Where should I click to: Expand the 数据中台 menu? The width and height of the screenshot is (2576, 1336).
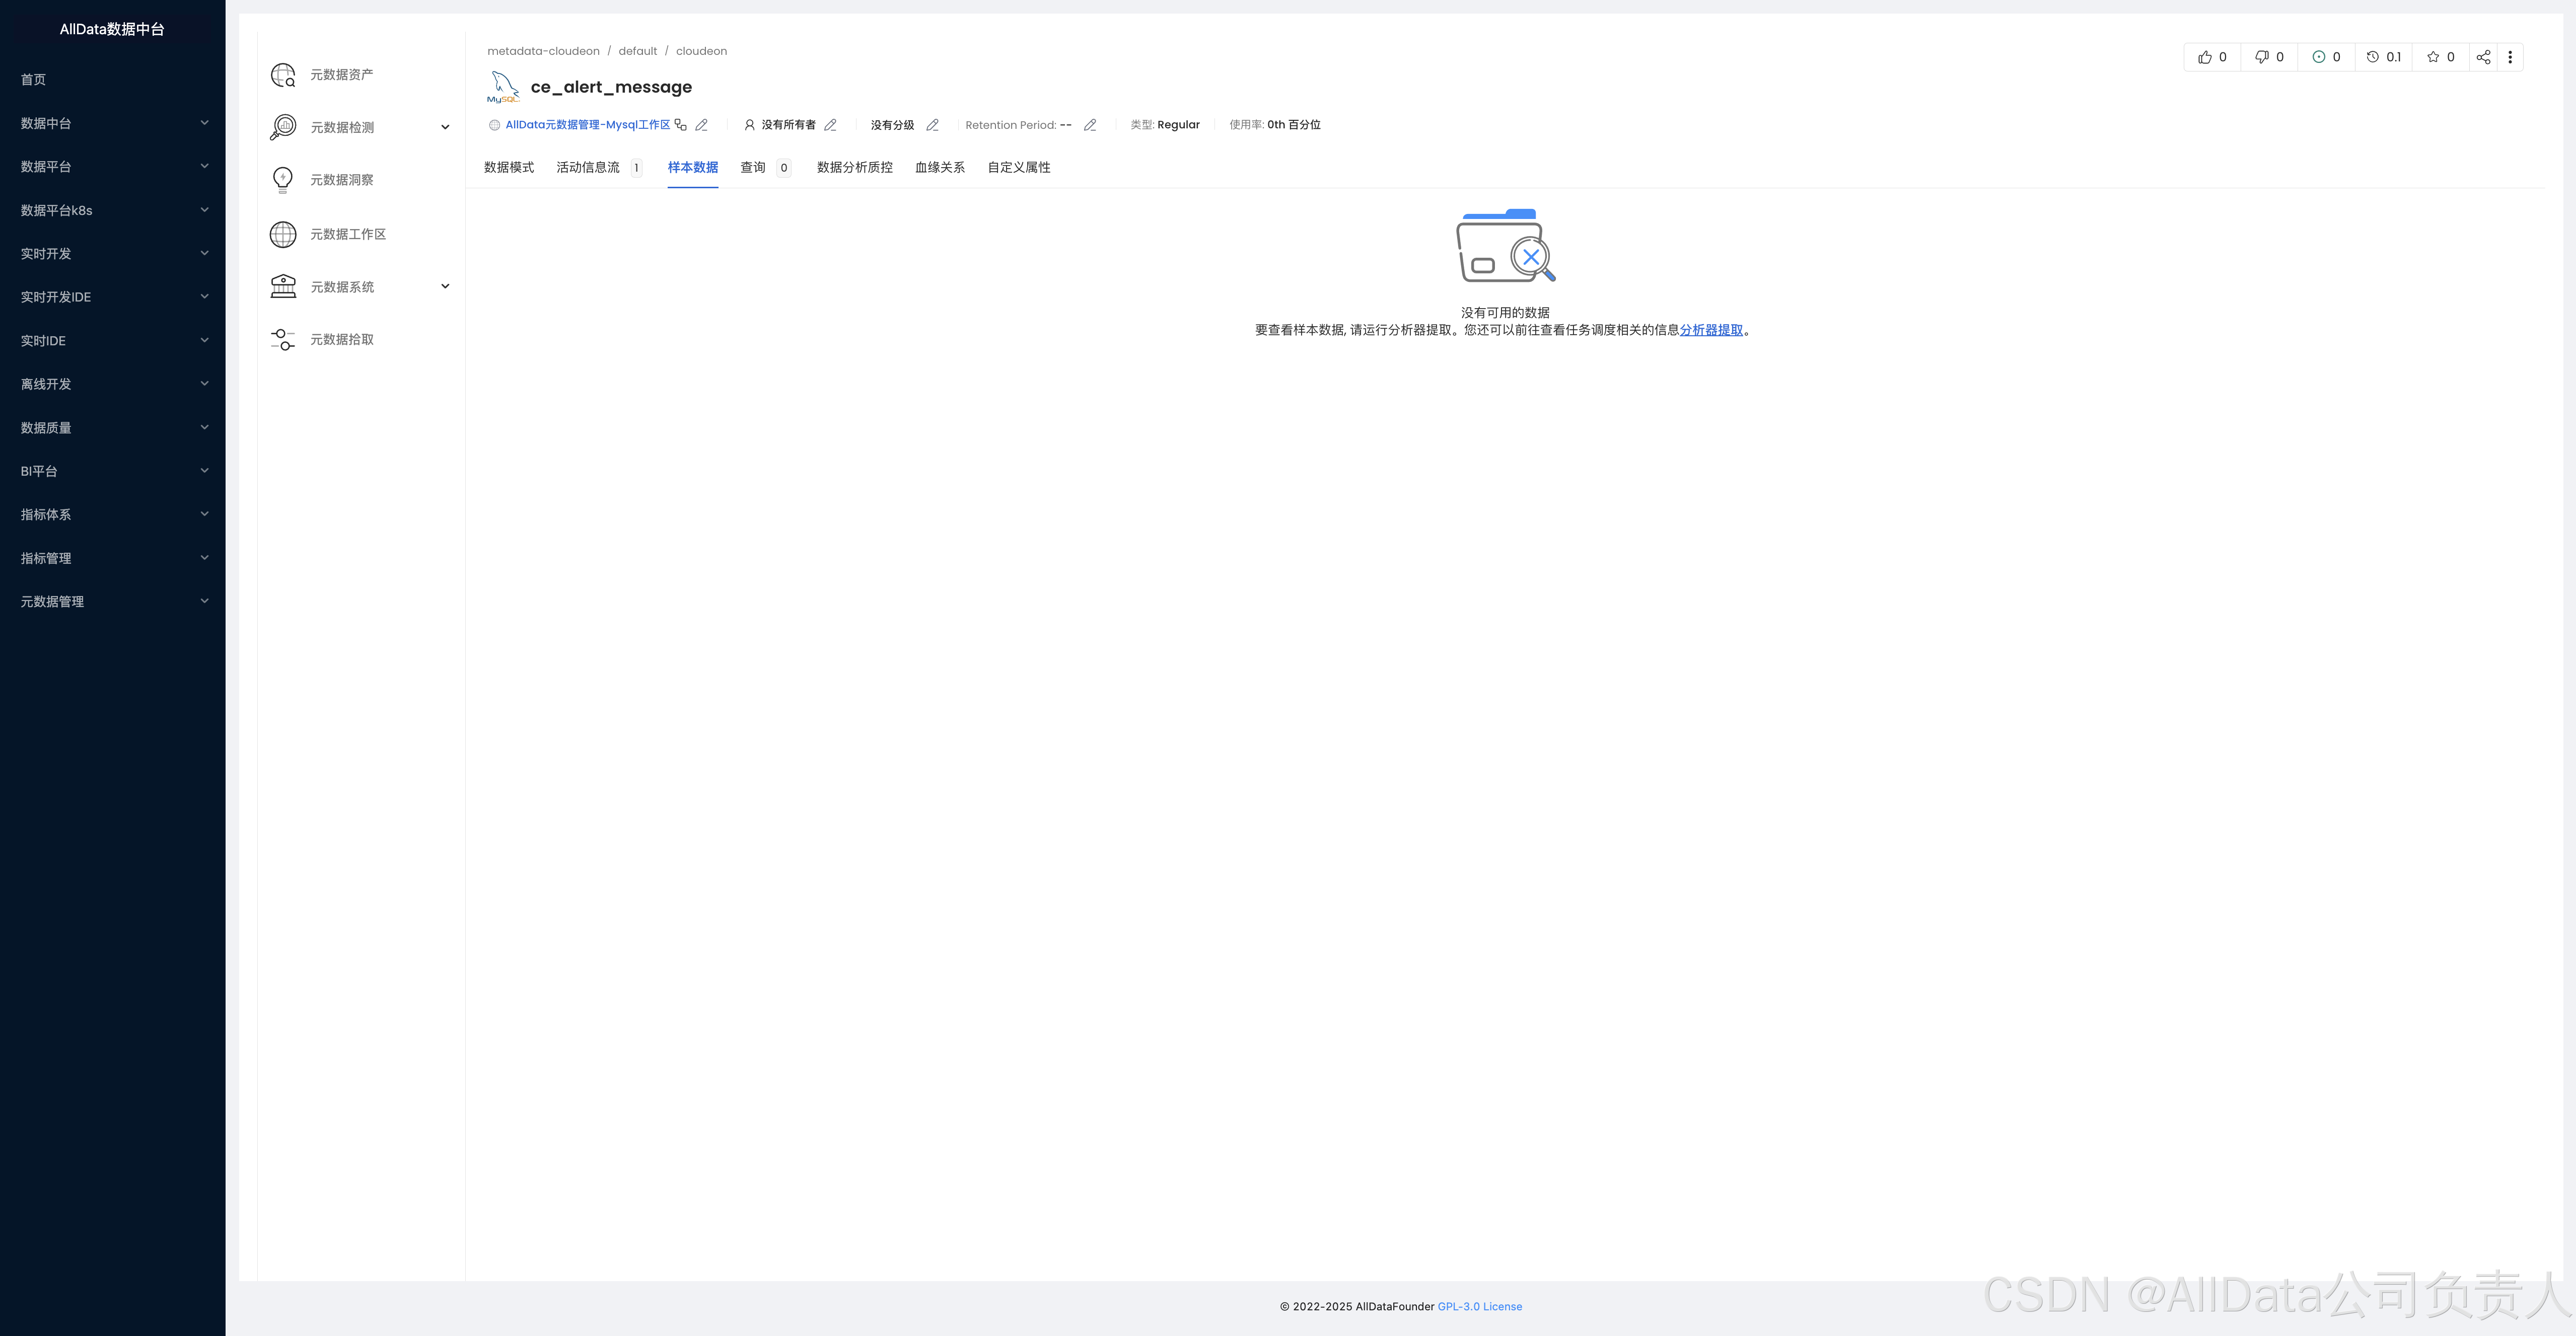click(x=204, y=123)
